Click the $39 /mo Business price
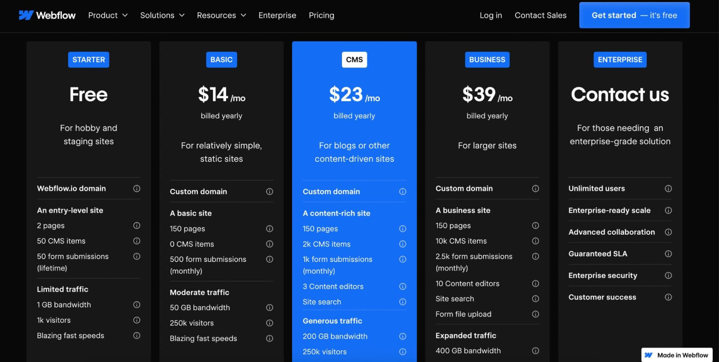The width and height of the screenshot is (719, 362). 487,95
